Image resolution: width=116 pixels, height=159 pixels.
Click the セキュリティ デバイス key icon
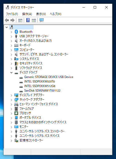click(x=17, y=63)
